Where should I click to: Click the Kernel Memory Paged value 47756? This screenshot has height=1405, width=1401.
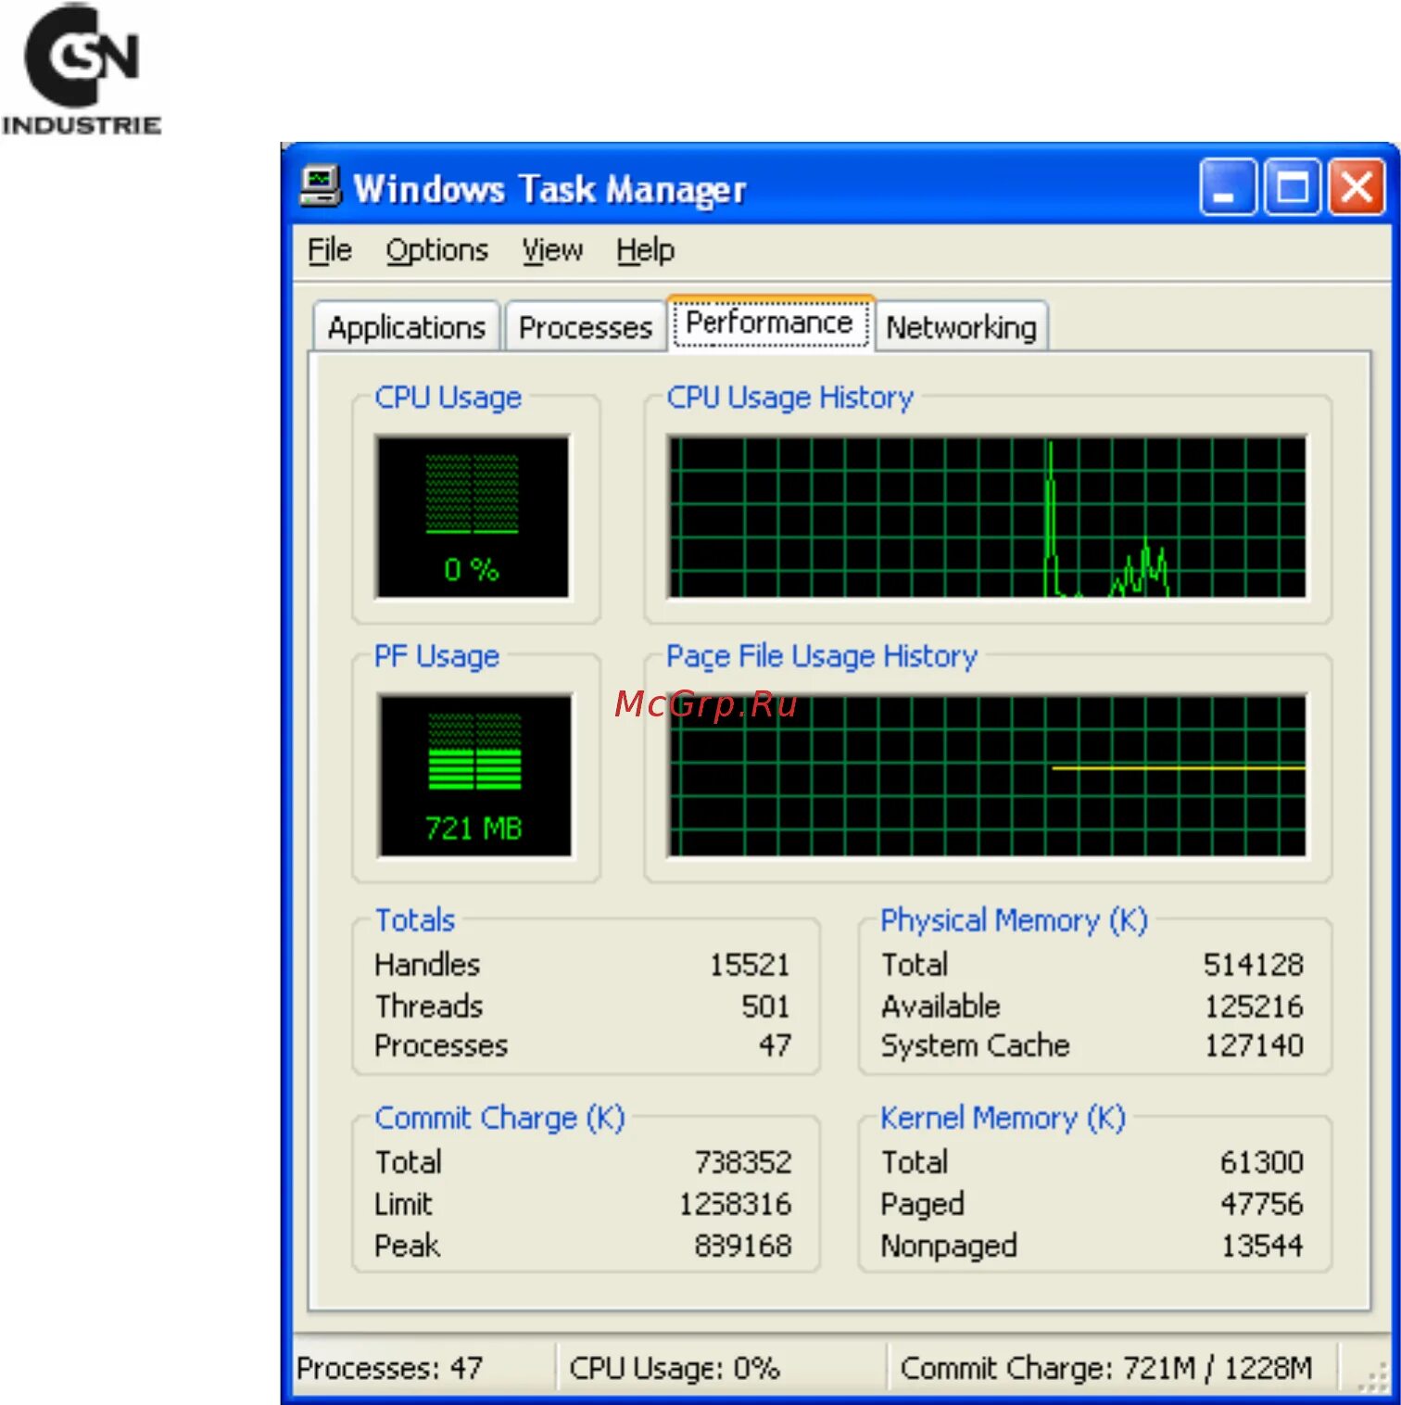1262,1204
